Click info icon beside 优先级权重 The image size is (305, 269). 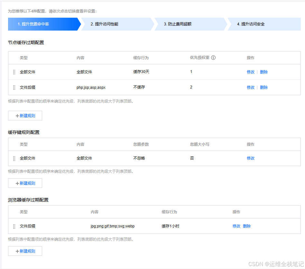213,58
